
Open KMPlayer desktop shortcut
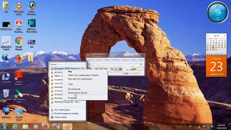tap(6, 113)
